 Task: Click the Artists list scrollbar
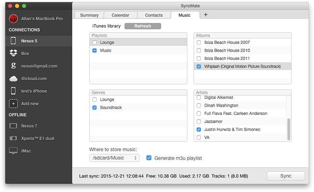point(288,129)
